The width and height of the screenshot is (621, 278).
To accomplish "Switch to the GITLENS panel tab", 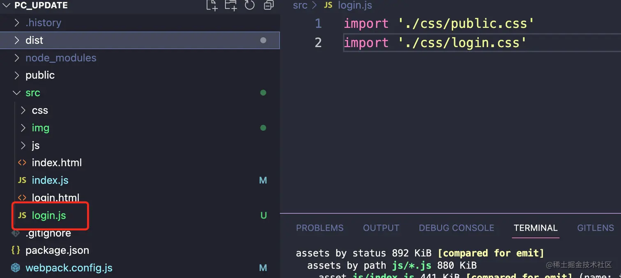I will click(596, 228).
